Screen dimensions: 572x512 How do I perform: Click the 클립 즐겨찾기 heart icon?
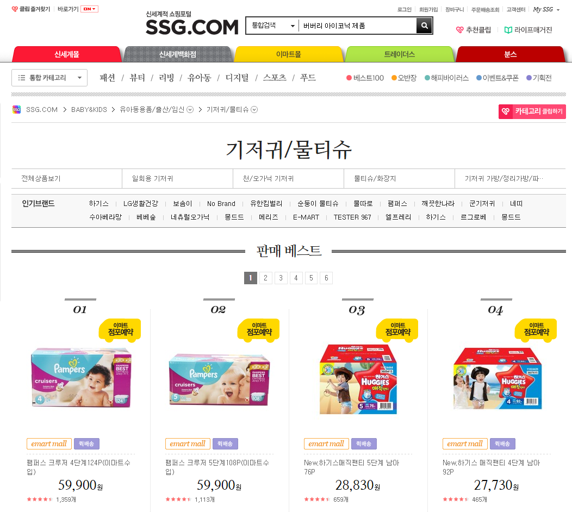pos(15,9)
